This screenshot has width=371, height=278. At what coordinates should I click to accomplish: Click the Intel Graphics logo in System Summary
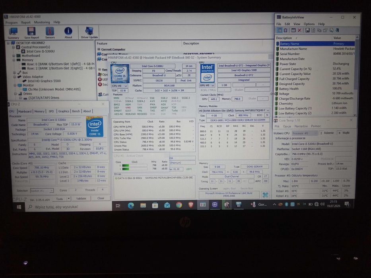click(207, 73)
